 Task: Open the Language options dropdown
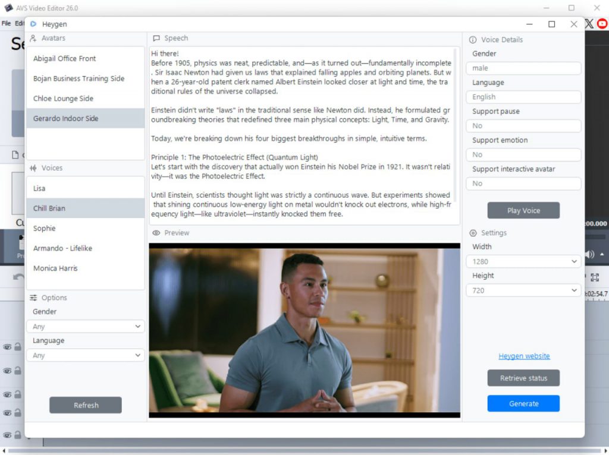click(x=86, y=355)
